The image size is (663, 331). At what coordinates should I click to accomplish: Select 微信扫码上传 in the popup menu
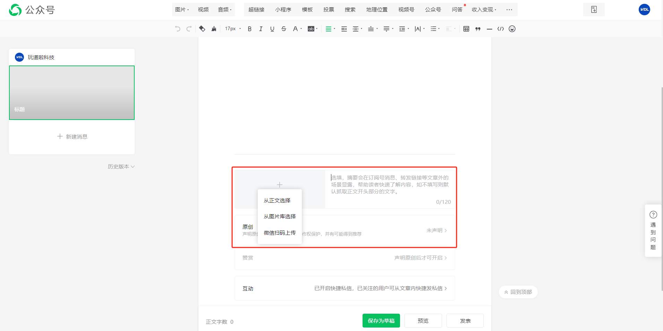(x=280, y=233)
